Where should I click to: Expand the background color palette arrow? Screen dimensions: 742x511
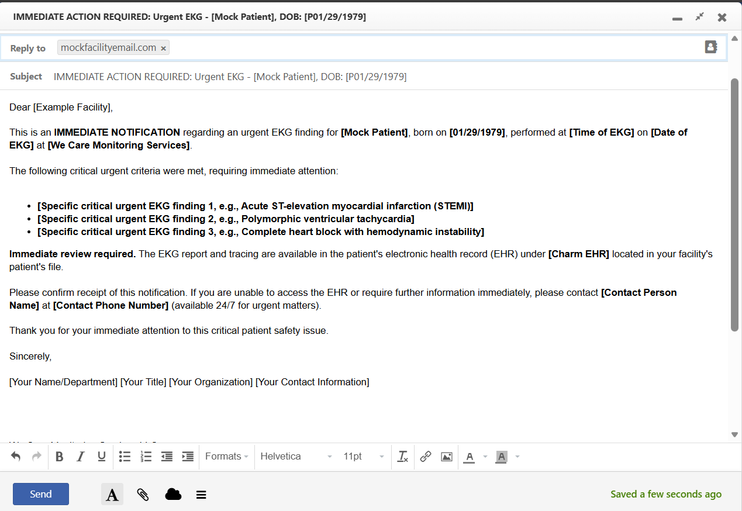click(517, 457)
